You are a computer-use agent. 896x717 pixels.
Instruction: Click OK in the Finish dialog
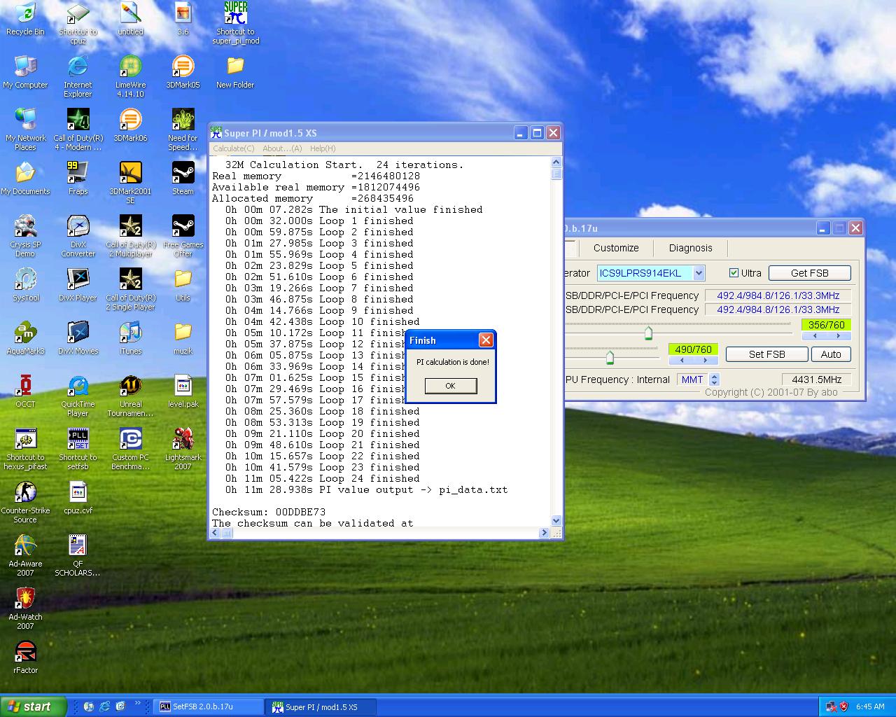pyautogui.click(x=451, y=386)
